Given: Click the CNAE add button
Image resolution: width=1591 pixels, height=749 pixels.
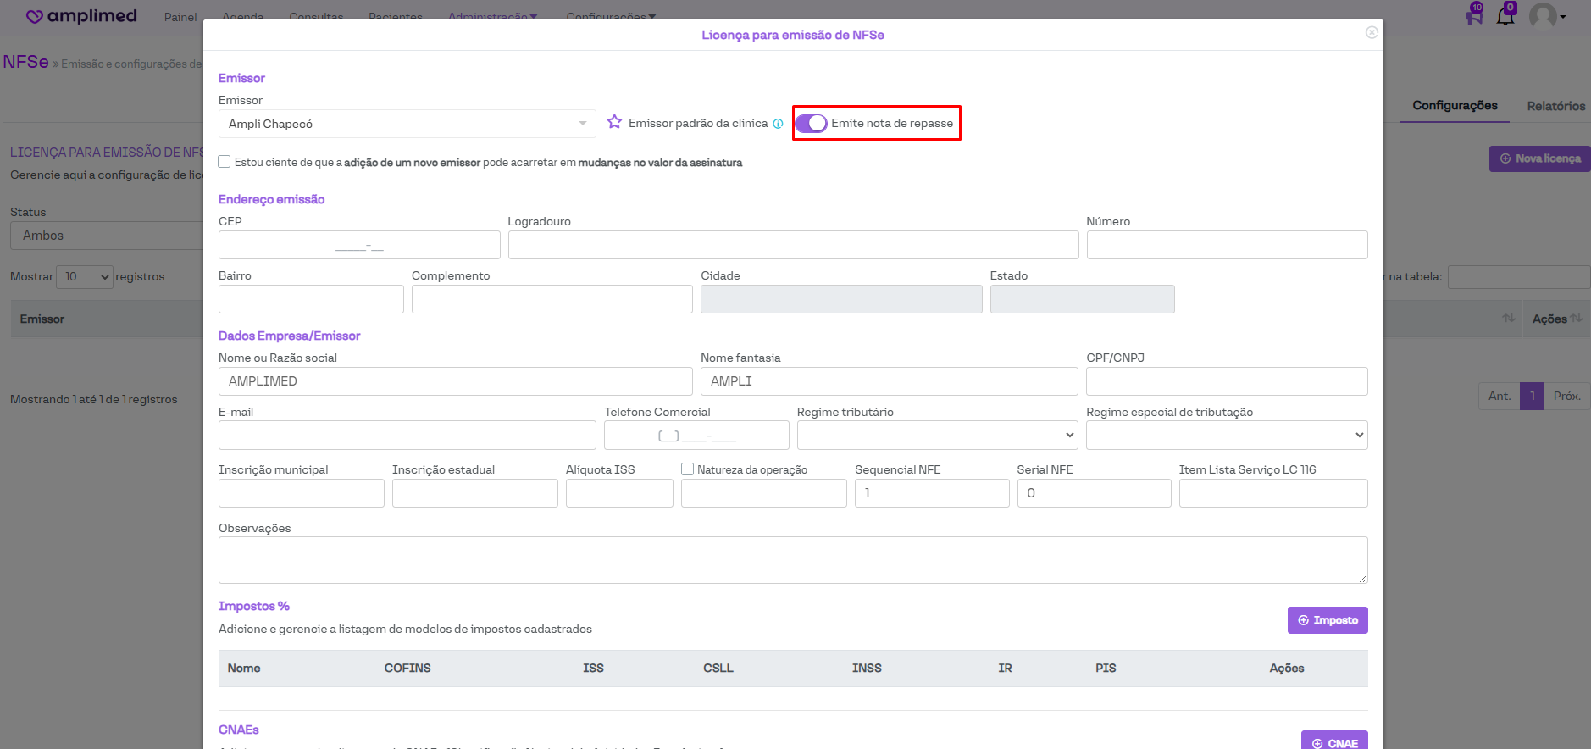Looking at the screenshot, I should [x=1333, y=742].
